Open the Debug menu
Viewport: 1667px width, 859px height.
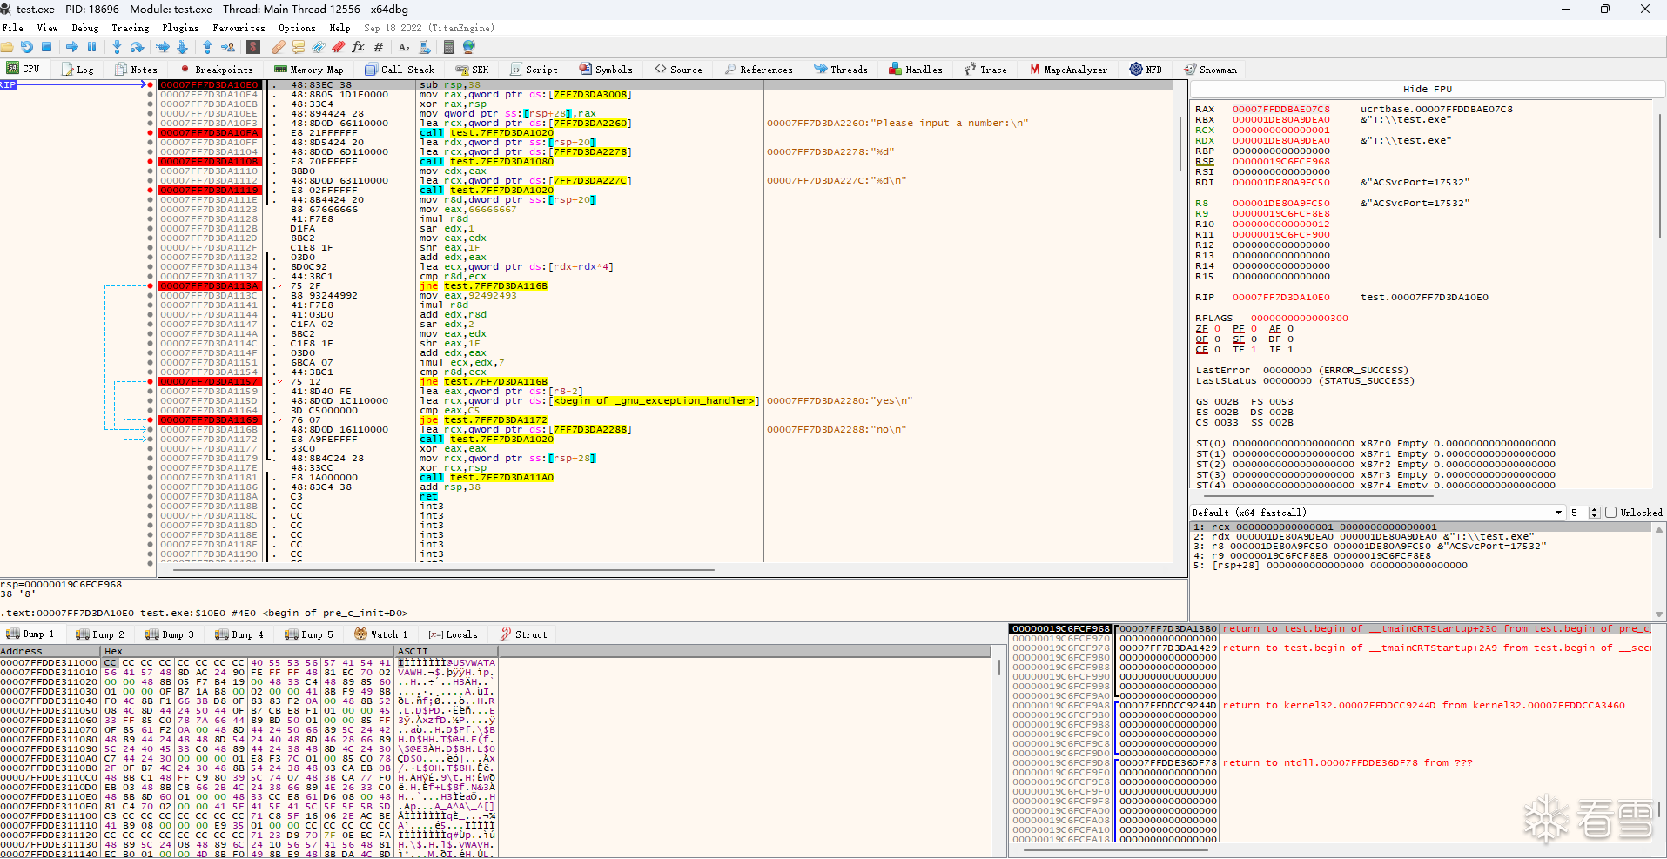(84, 28)
